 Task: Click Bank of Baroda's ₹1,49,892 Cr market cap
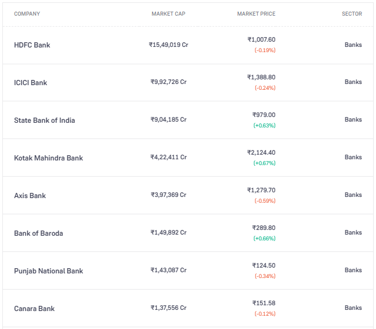[168, 233]
